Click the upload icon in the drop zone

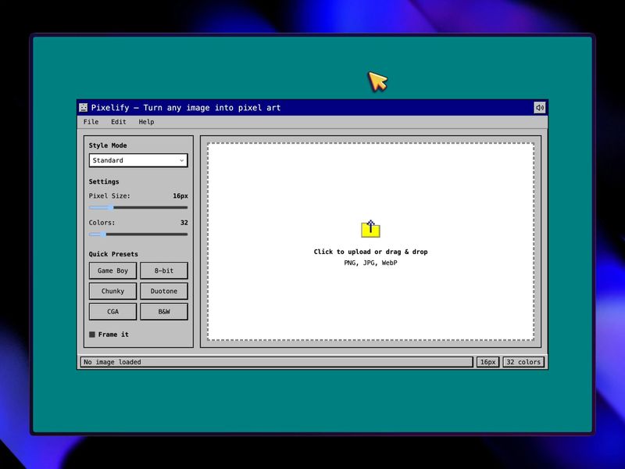(x=370, y=228)
